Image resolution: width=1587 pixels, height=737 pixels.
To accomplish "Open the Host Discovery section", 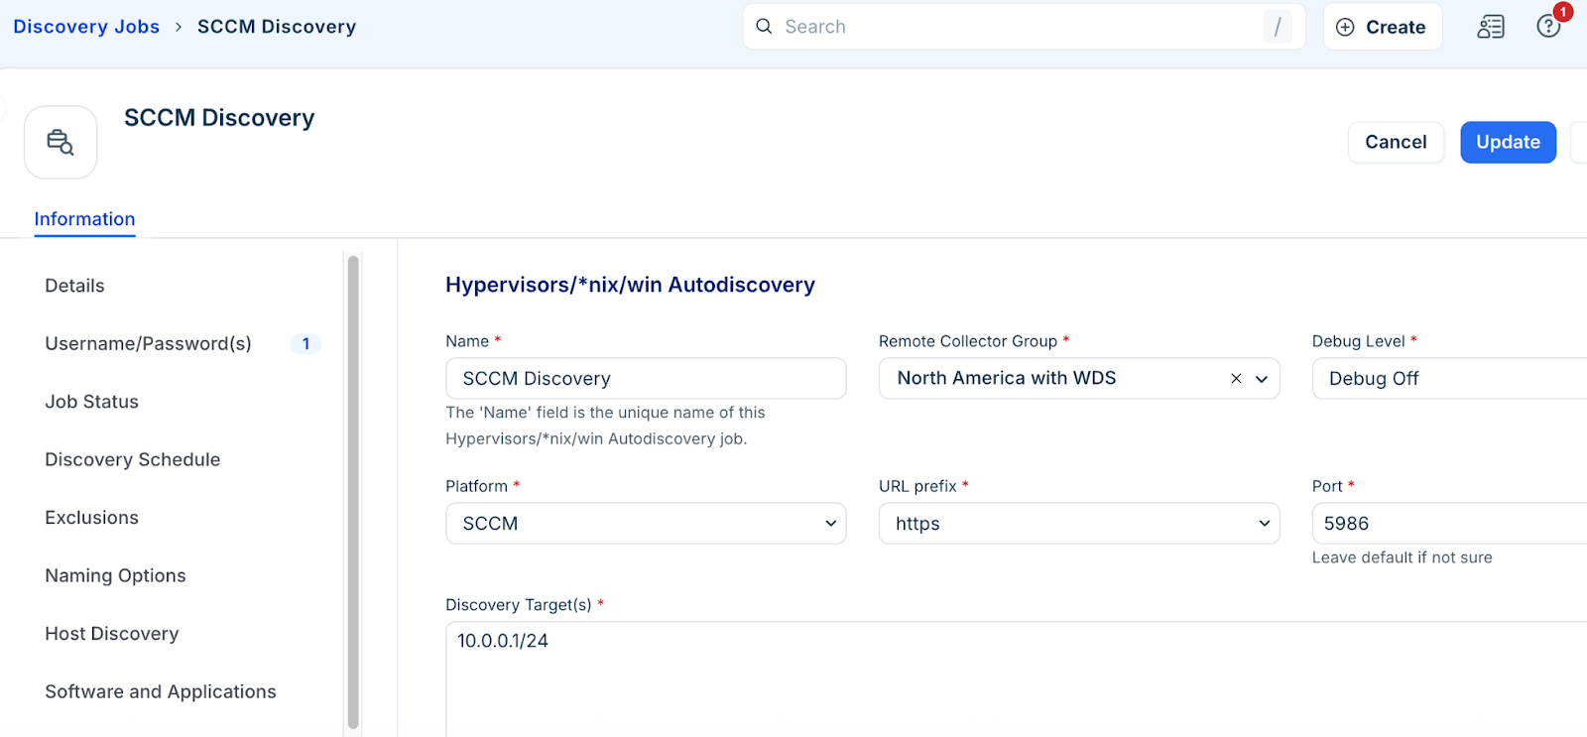I will coord(111,634).
